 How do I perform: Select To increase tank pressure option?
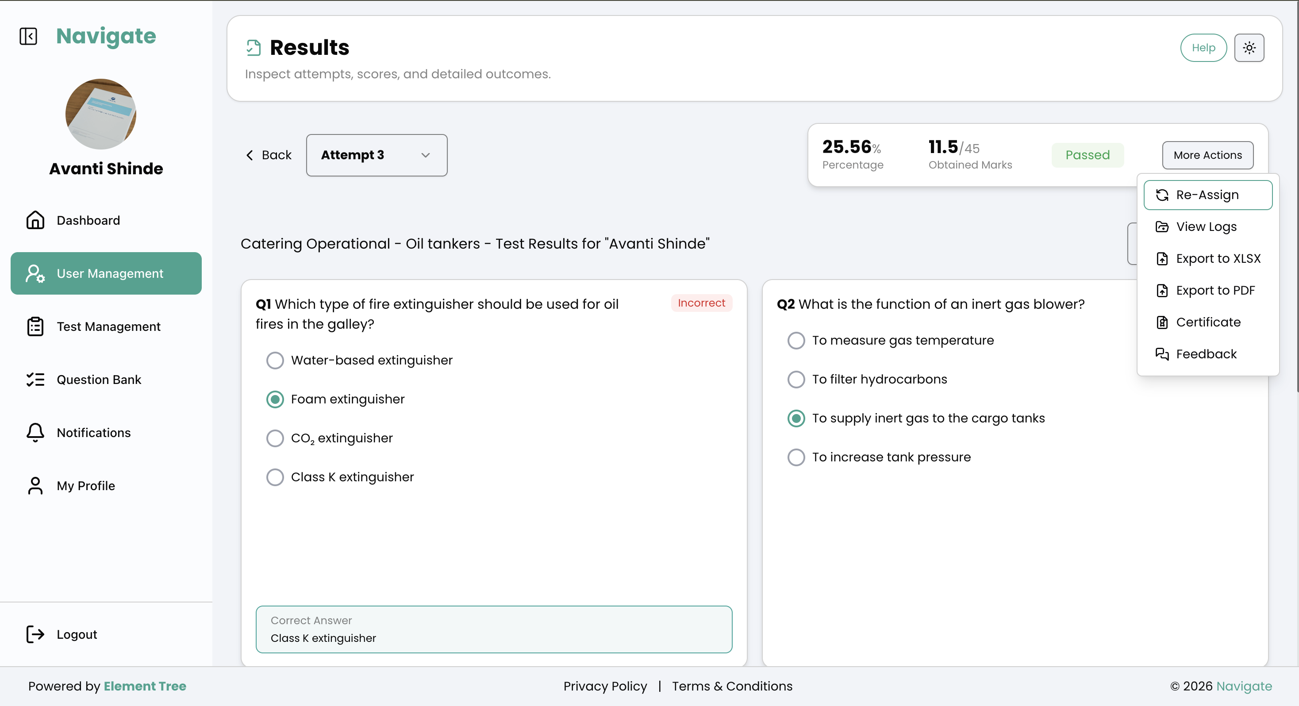796,457
